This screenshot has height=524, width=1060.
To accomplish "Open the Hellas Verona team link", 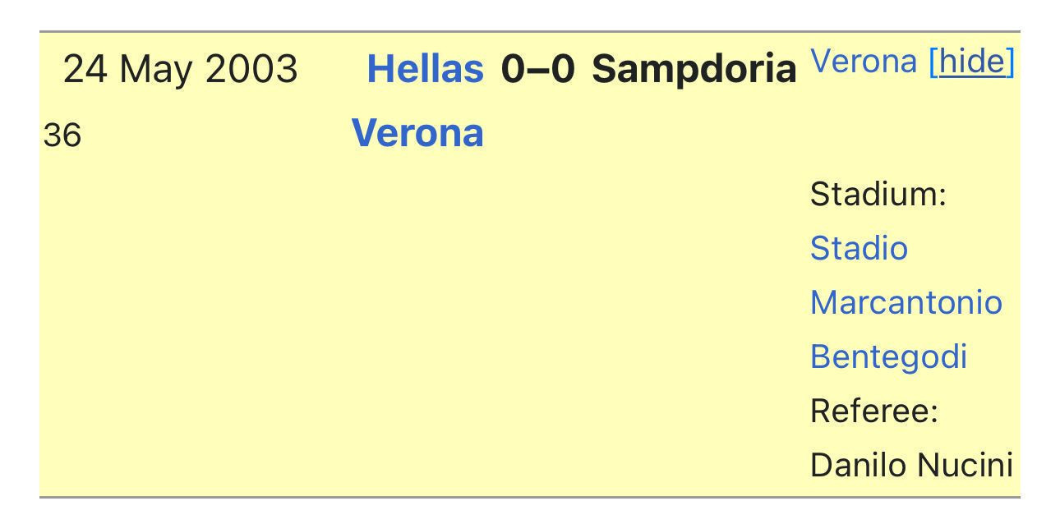I will coord(417,100).
